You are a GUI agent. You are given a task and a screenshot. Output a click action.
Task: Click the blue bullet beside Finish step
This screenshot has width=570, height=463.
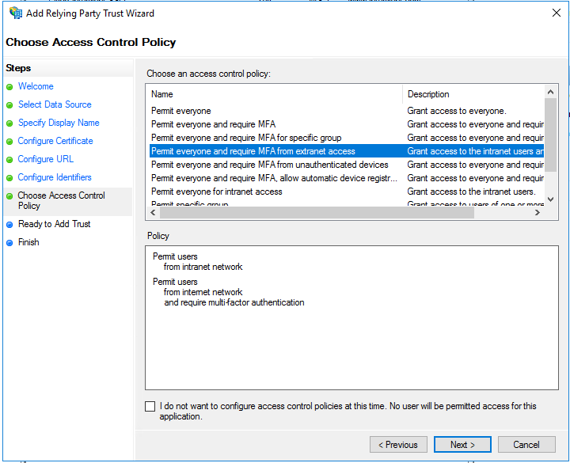[9, 243]
